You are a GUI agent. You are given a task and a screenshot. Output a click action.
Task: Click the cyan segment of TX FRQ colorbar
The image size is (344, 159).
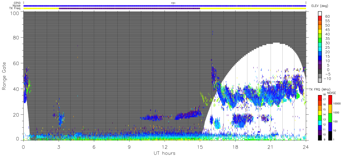(320, 123)
